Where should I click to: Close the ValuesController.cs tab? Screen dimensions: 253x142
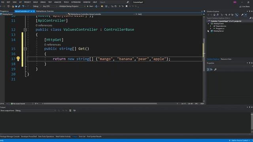point(34,11)
